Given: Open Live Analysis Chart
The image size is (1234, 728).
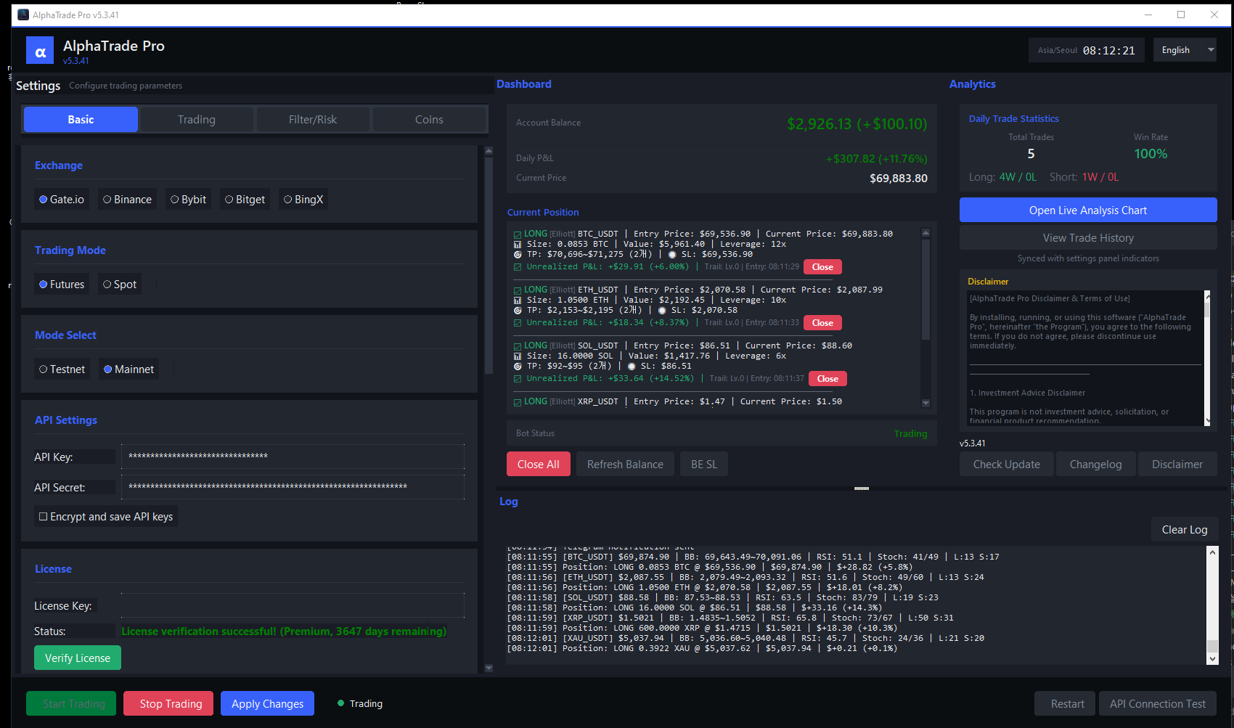Looking at the screenshot, I should click(1088, 210).
